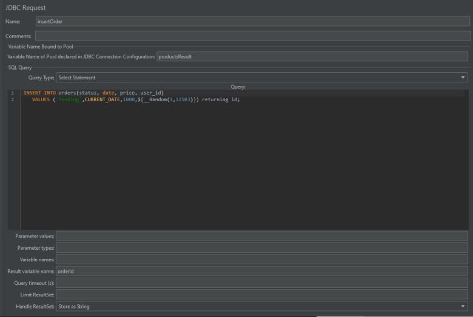Open the Query Type dropdown

[261, 78]
